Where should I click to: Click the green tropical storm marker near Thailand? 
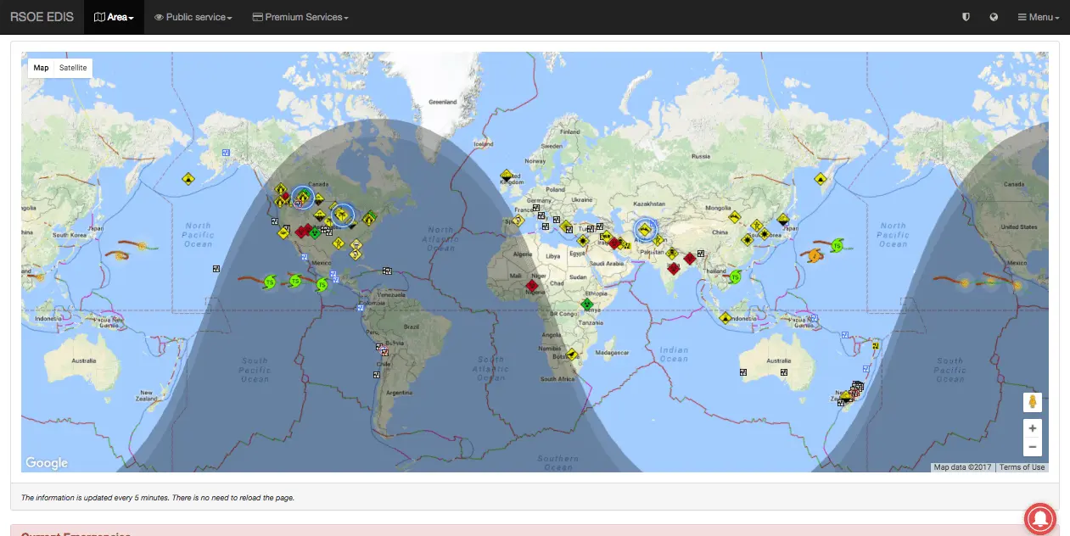[736, 276]
